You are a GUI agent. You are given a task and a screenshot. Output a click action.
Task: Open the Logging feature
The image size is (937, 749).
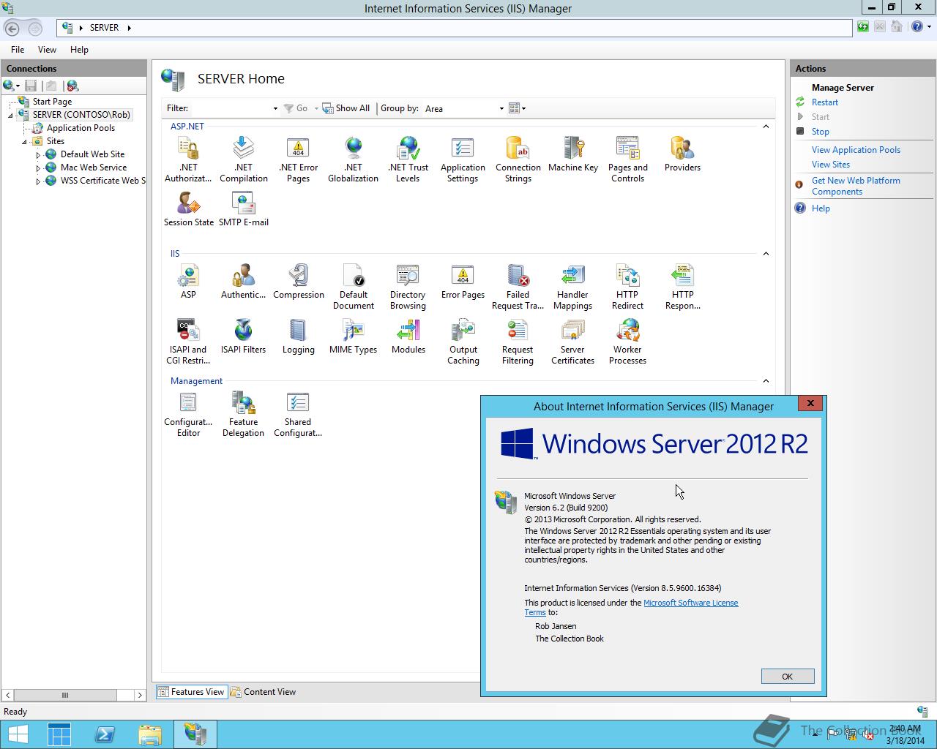[298, 336]
